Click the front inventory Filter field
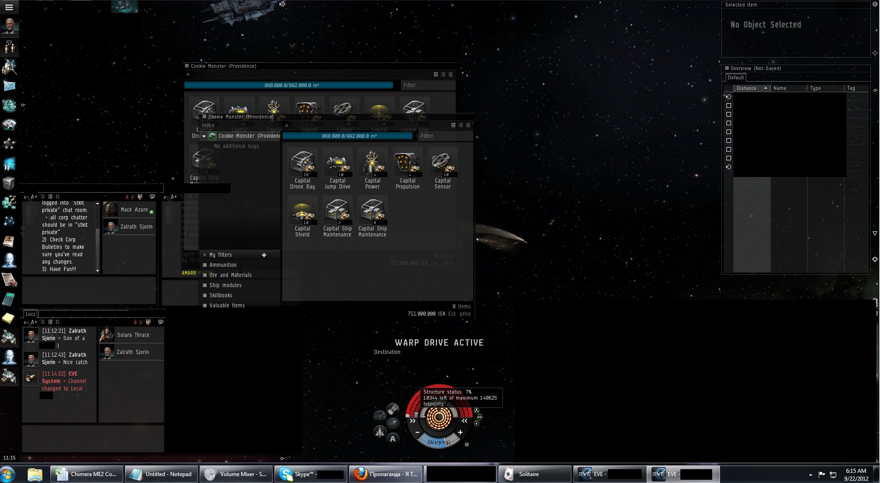Image resolution: width=881 pixels, height=483 pixels. coord(446,136)
